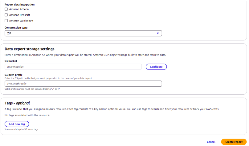Click the Data export storage settings heading

tap(30, 49)
